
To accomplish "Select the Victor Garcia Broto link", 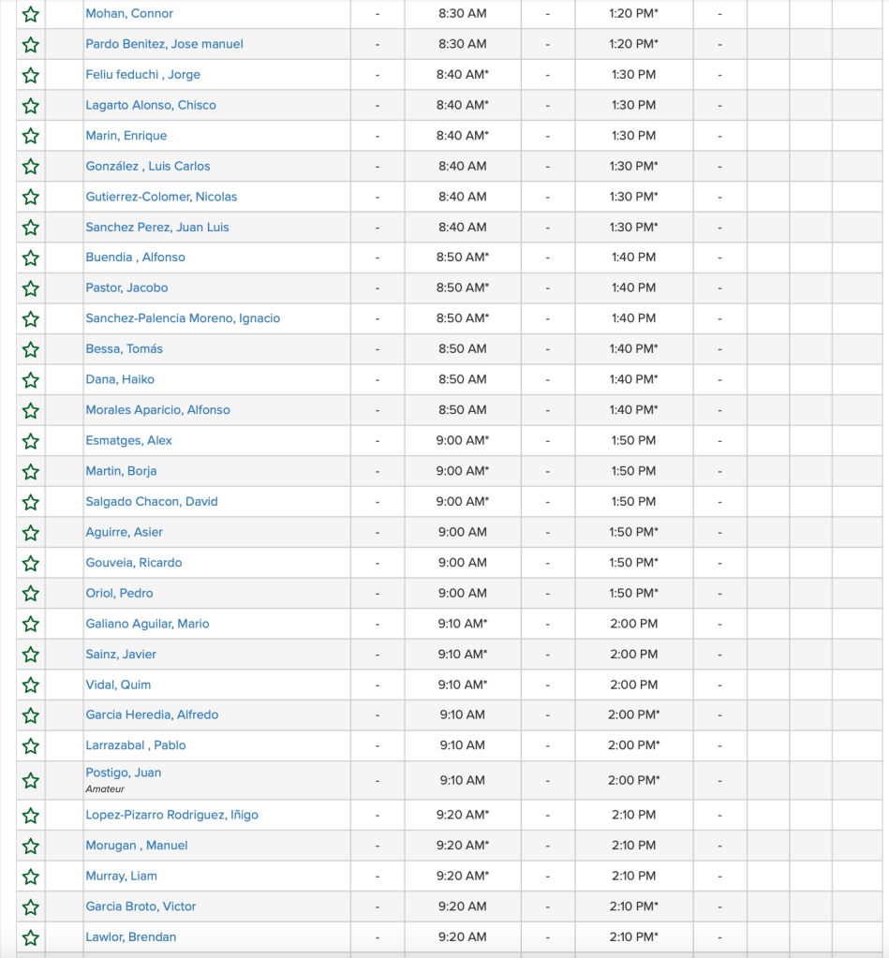I will (141, 906).
